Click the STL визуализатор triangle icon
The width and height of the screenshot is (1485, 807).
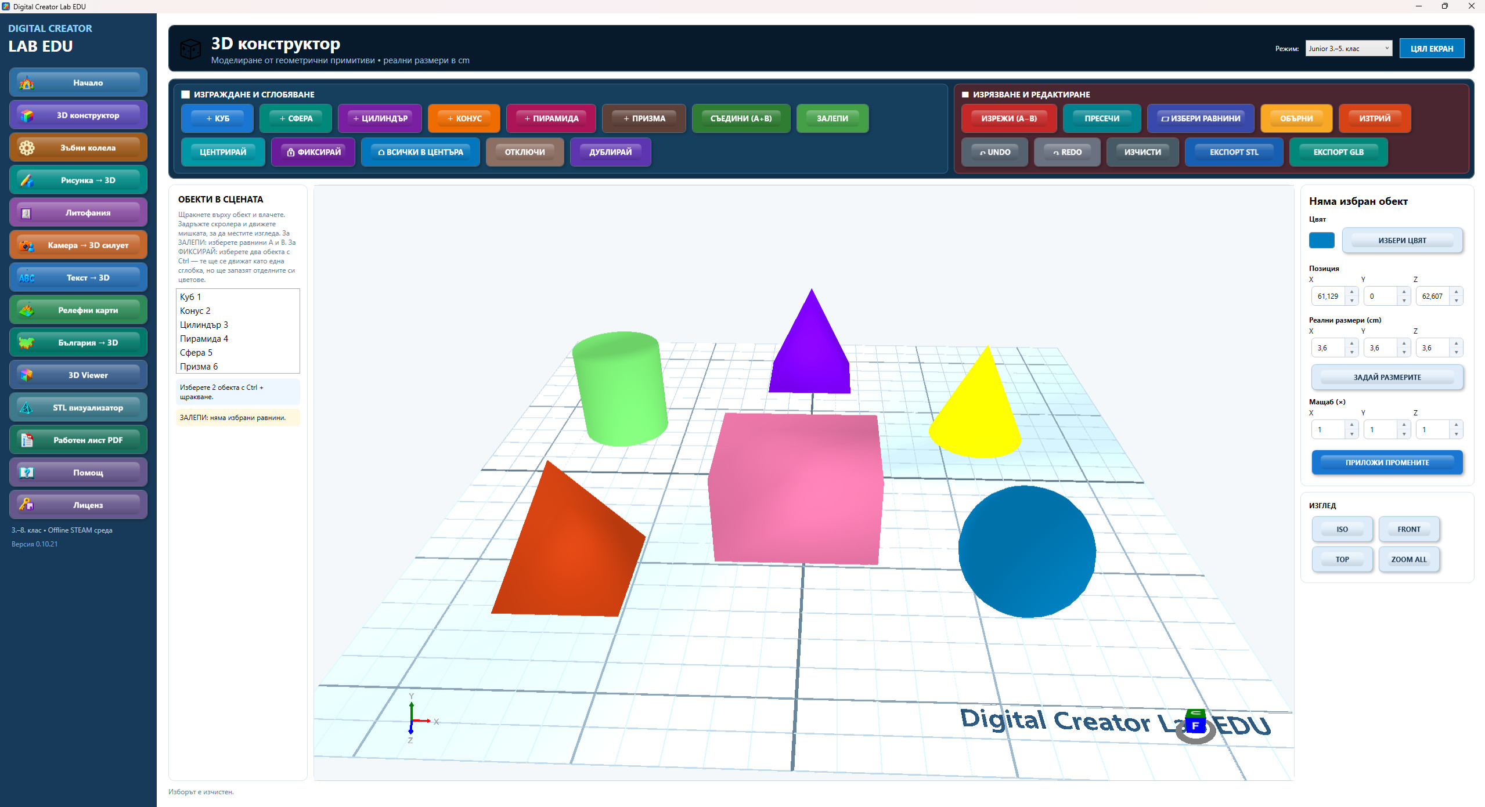(x=27, y=408)
